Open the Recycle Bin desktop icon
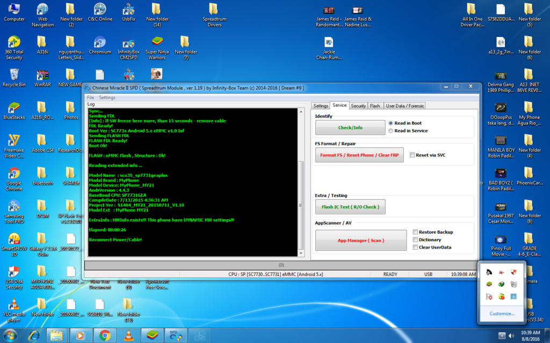The height and width of the screenshot is (343, 550). tap(14, 78)
